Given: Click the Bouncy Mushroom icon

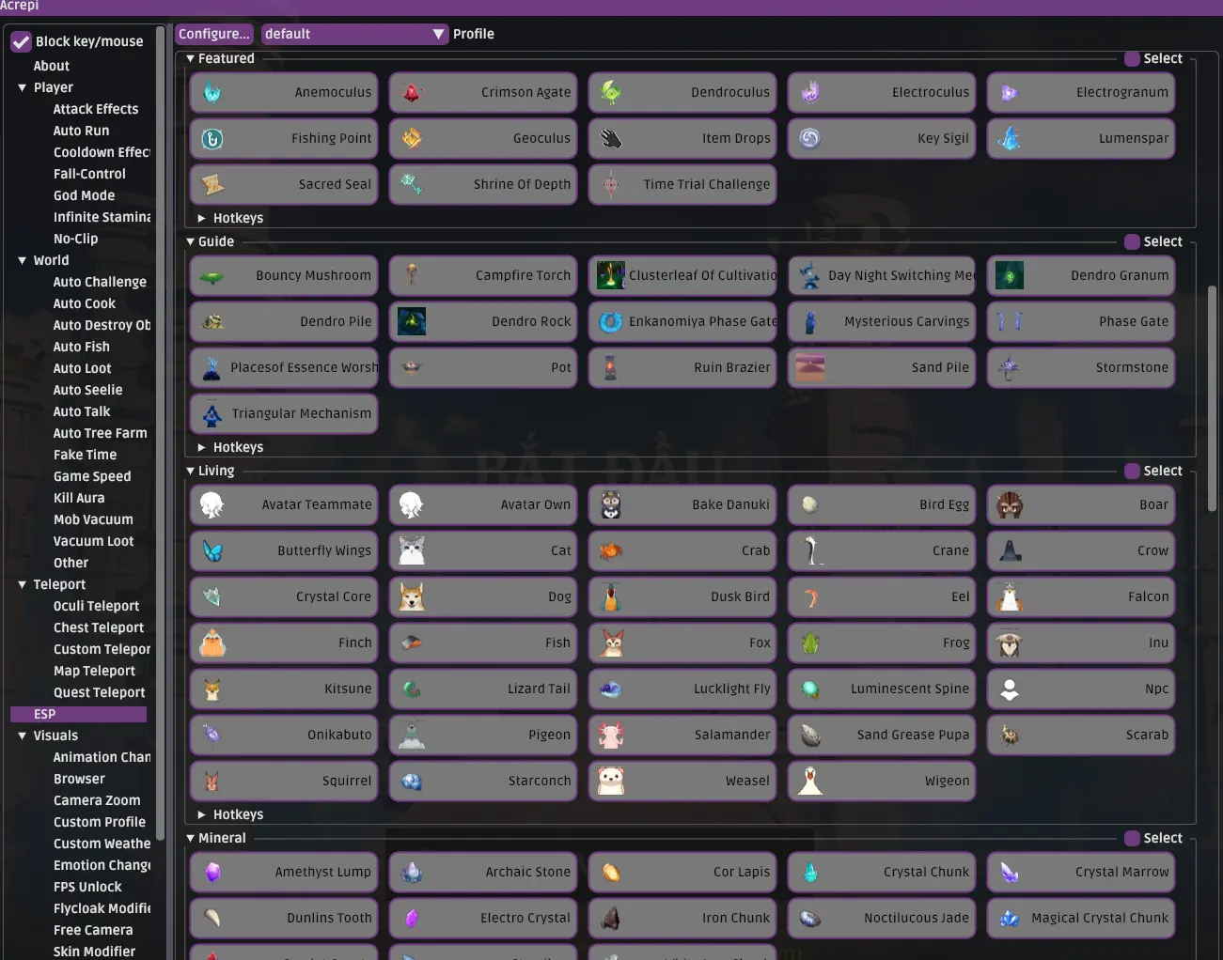Looking at the screenshot, I should (x=212, y=275).
